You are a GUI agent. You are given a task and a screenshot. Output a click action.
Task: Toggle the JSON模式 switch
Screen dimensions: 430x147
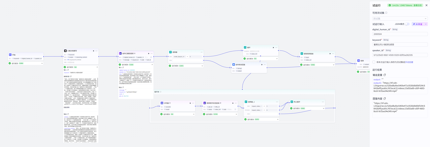point(407,24)
